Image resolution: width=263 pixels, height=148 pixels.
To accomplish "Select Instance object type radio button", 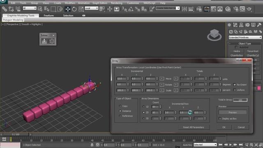I will [120, 111].
